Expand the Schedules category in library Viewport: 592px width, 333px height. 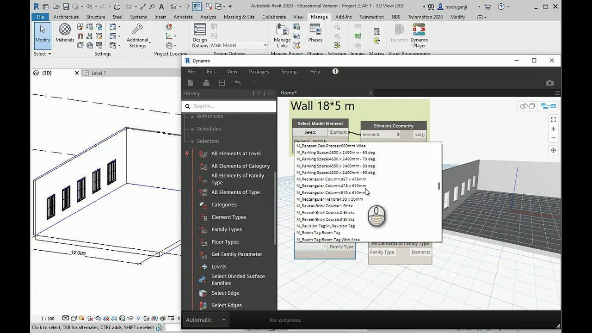coord(192,129)
